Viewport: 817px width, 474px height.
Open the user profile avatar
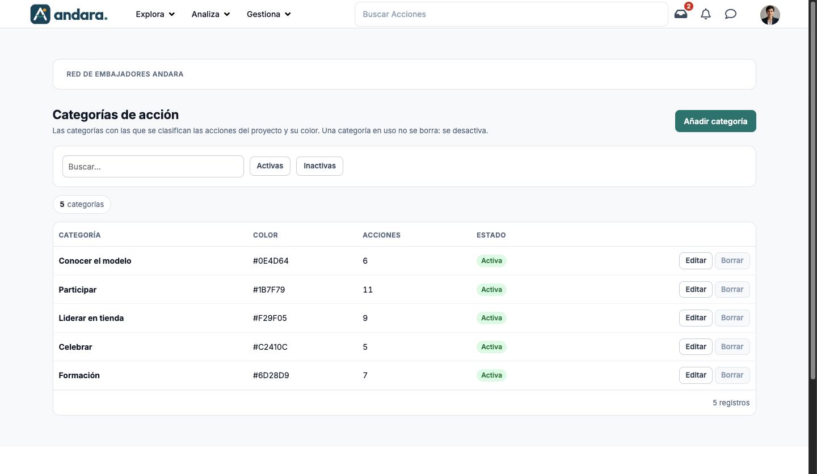770,15
